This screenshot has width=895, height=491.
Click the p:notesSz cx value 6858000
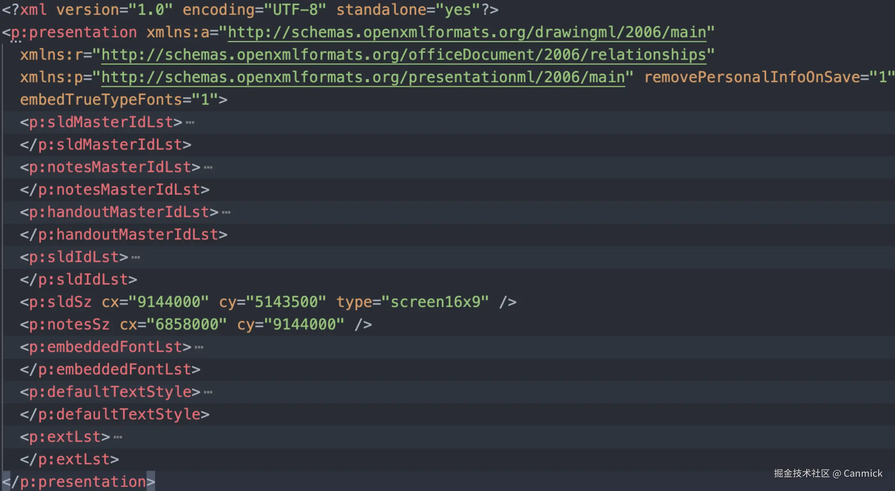pos(187,324)
